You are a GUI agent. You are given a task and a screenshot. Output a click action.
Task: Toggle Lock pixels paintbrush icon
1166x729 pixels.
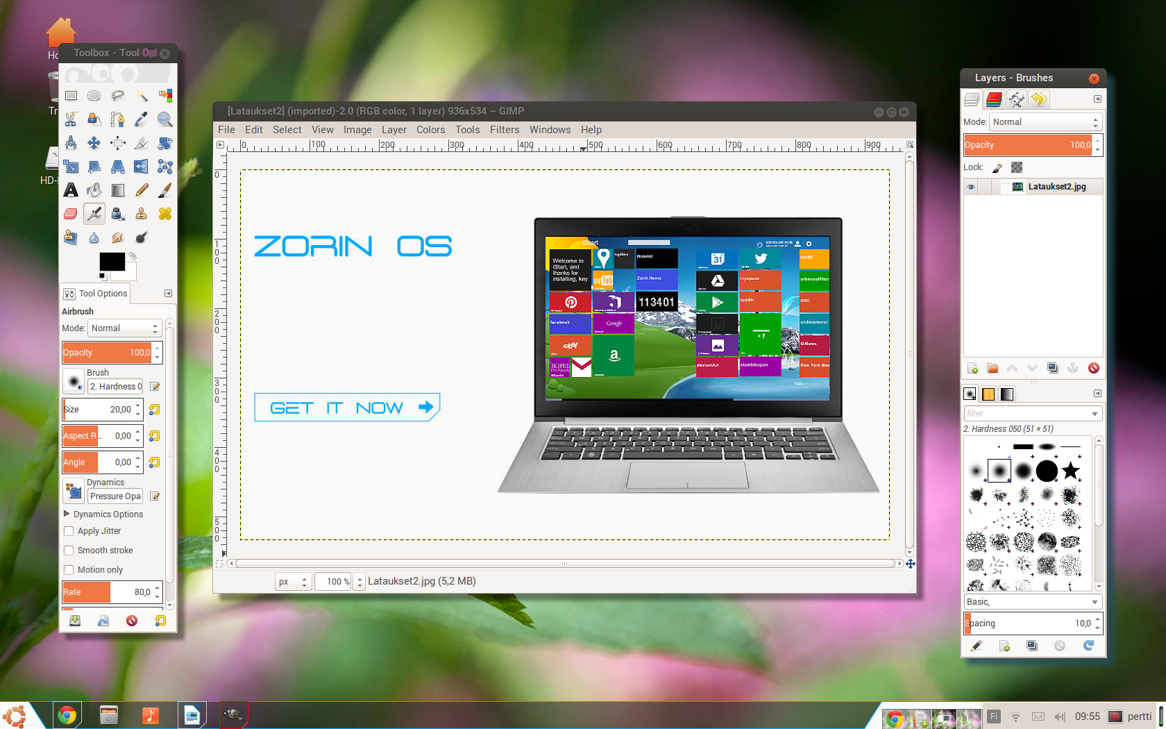(x=997, y=167)
